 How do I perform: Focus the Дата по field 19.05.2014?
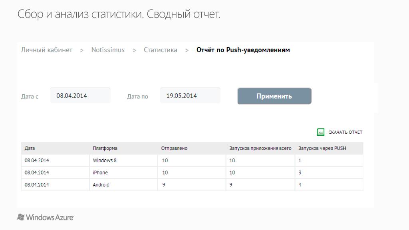(x=190, y=96)
